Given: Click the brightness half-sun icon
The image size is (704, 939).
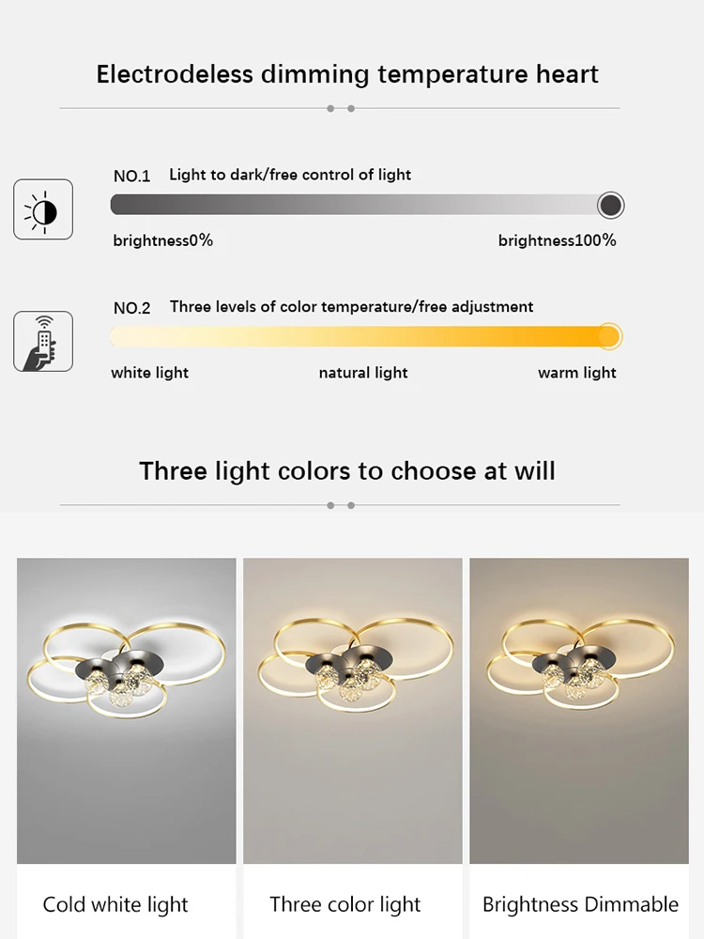Looking at the screenshot, I should [x=43, y=208].
